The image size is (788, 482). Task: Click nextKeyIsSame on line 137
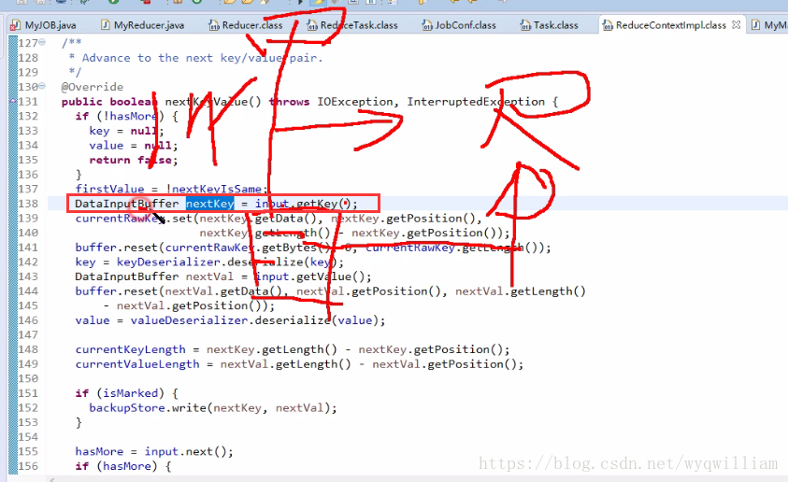[217, 190]
